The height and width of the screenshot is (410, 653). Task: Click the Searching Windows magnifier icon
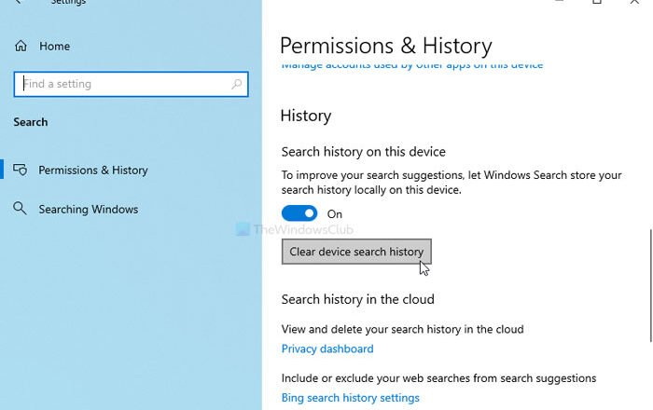click(x=21, y=209)
